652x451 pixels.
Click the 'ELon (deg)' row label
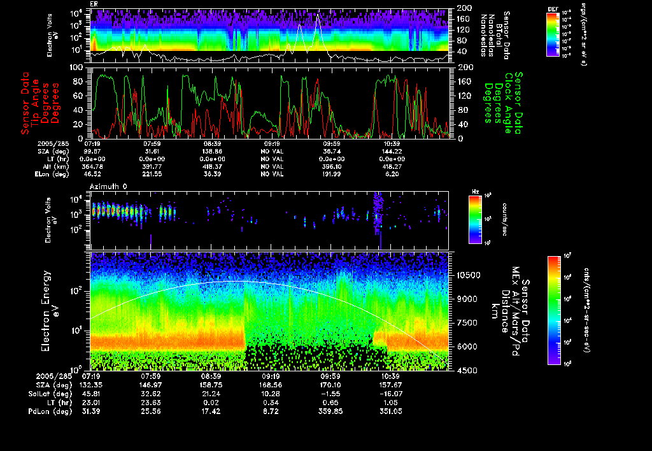coord(52,174)
